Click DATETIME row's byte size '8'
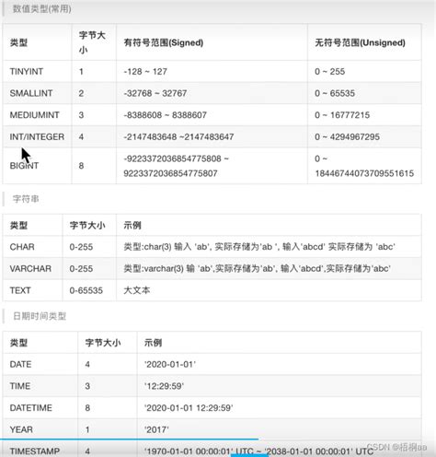Viewport: 436px width, 457px height. [87, 408]
